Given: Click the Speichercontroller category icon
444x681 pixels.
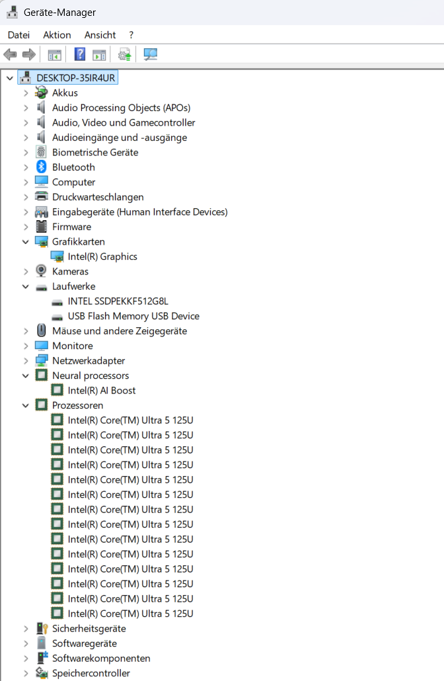Looking at the screenshot, I should (x=42, y=673).
